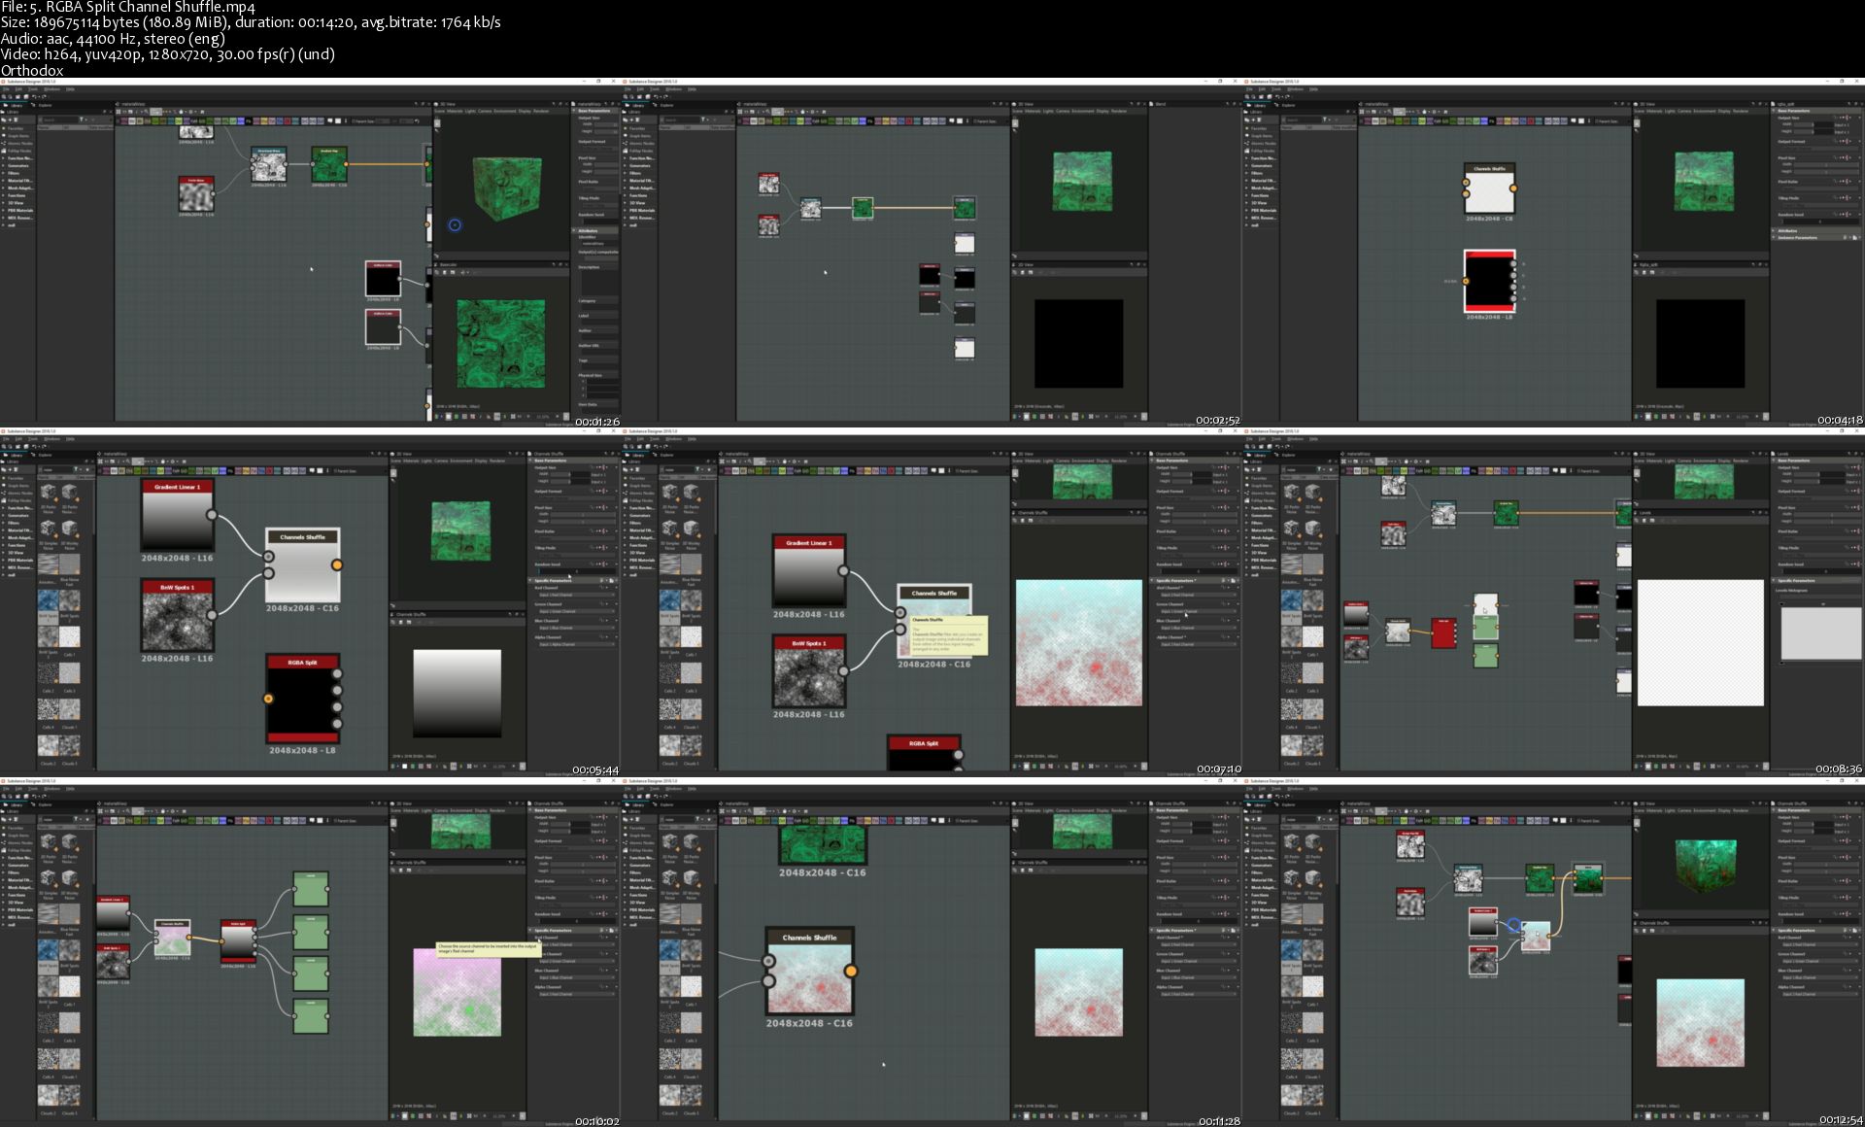Select BnW Spots 1 node in 00:07:10 frame
Image resolution: width=1865 pixels, height=1127 pixels.
pos(809,671)
